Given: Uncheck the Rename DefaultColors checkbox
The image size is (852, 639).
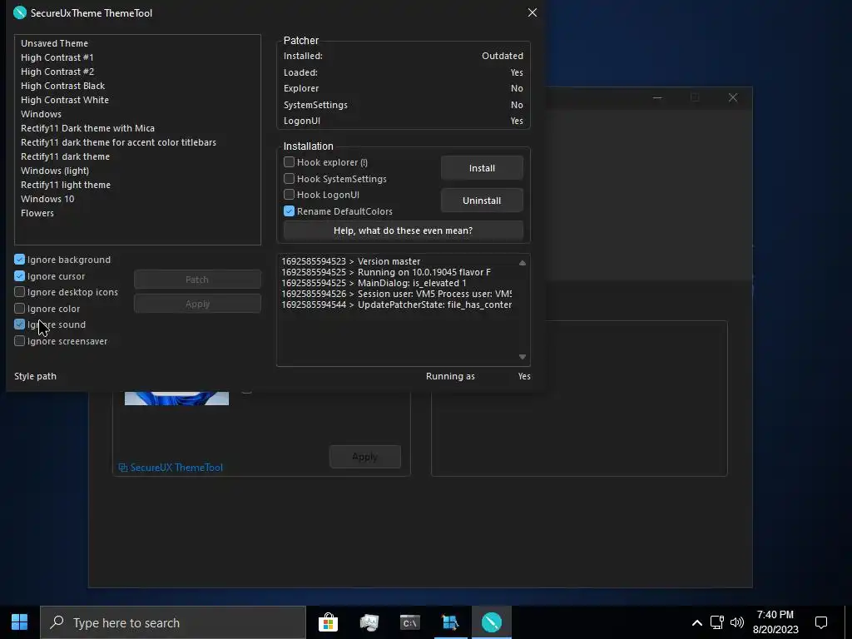Looking at the screenshot, I should point(289,211).
